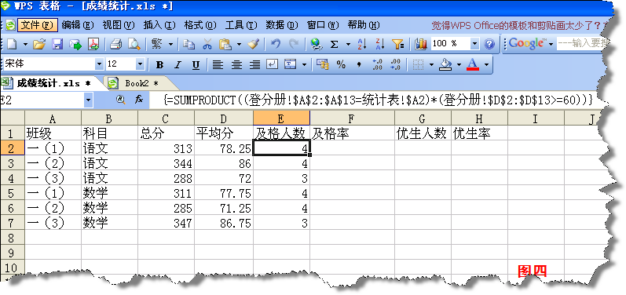
Task: Open the chart wizard icon
Action: (x=421, y=44)
